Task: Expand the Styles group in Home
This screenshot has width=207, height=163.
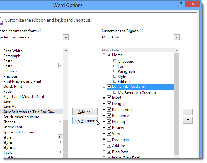Action: coord(115,76)
